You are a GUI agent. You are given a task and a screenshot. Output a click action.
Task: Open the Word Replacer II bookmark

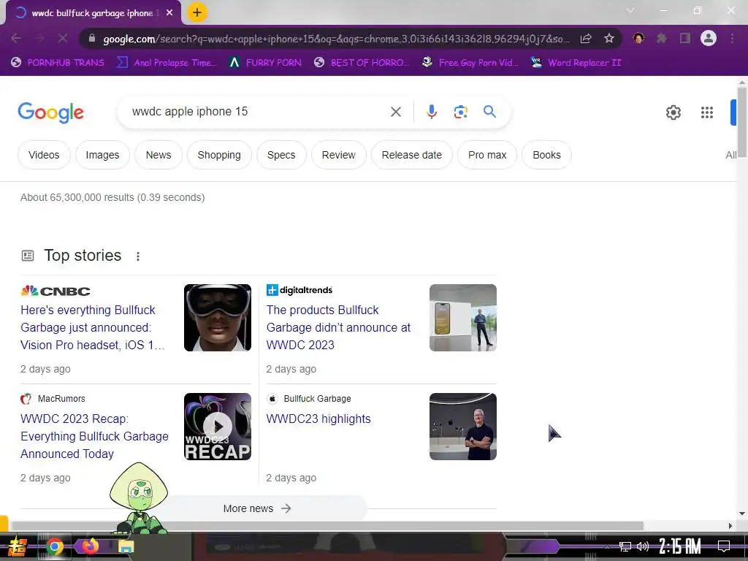pos(576,63)
